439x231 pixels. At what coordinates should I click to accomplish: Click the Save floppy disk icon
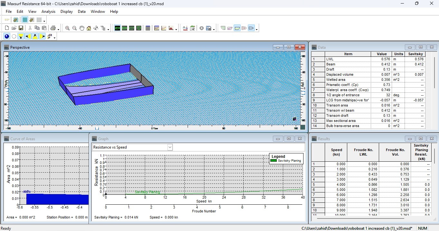click(x=21, y=28)
